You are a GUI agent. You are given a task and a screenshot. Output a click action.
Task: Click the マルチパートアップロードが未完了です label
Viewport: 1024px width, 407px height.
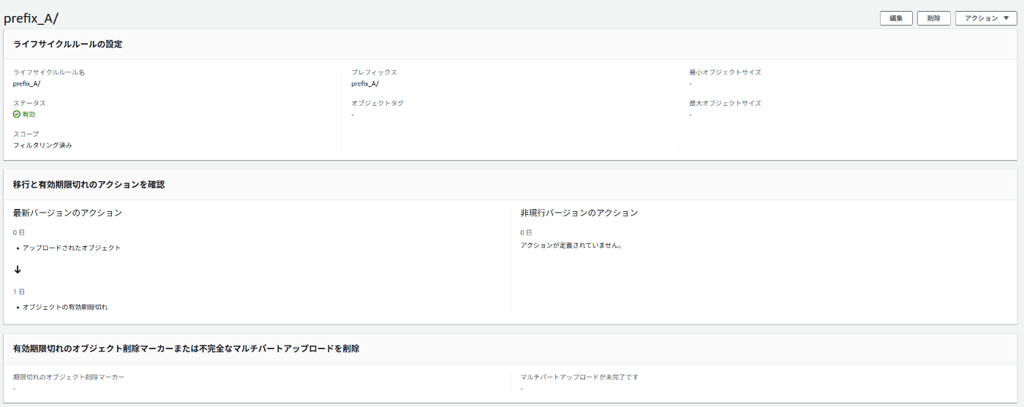(x=579, y=377)
